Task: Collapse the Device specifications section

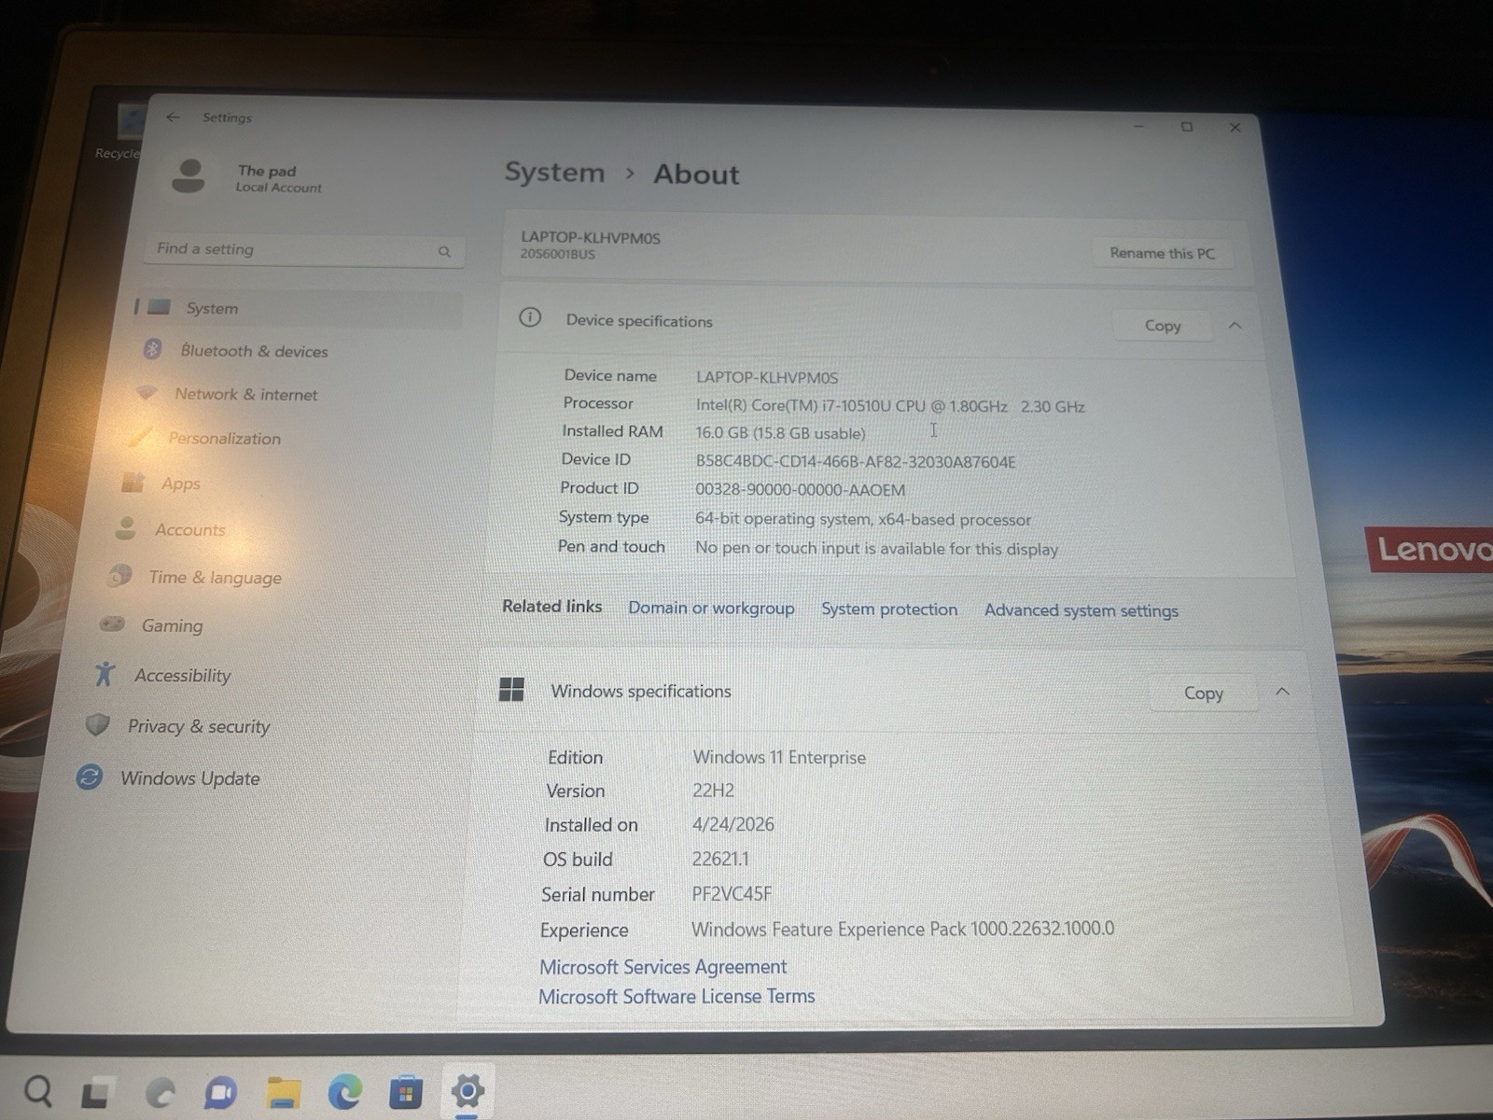Action: (1235, 325)
